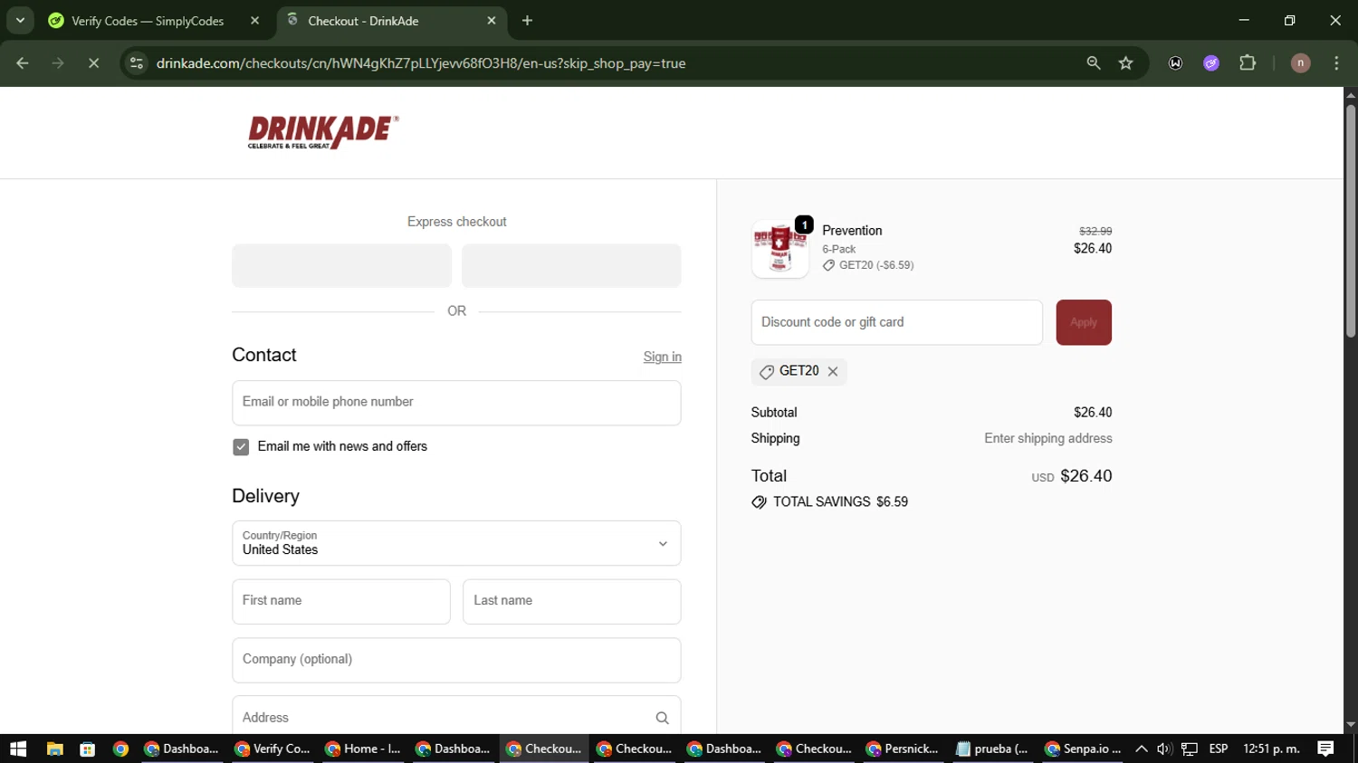
Task: Open the Senpa.io taskbar window
Action: [x=1083, y=749]
